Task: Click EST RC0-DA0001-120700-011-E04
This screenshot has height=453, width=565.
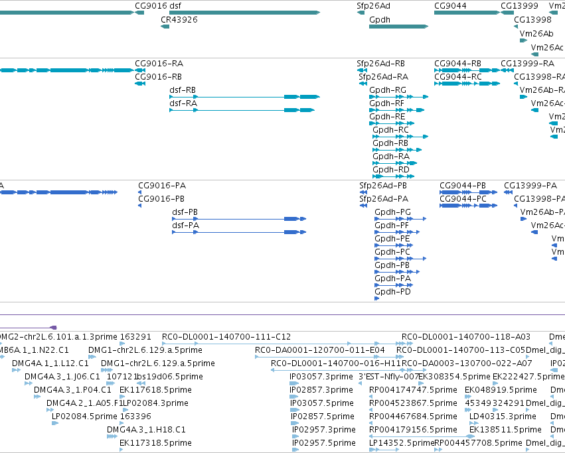Action: tap(320, 350)
